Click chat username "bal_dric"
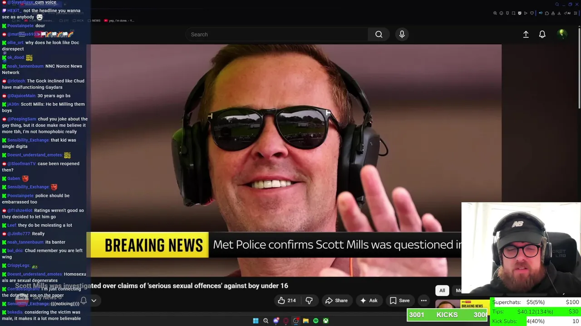 pyautogui.click(x=15, y=251)
